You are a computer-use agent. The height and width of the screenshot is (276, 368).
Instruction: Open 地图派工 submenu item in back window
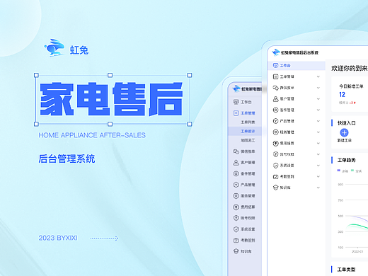pos(248,140)
